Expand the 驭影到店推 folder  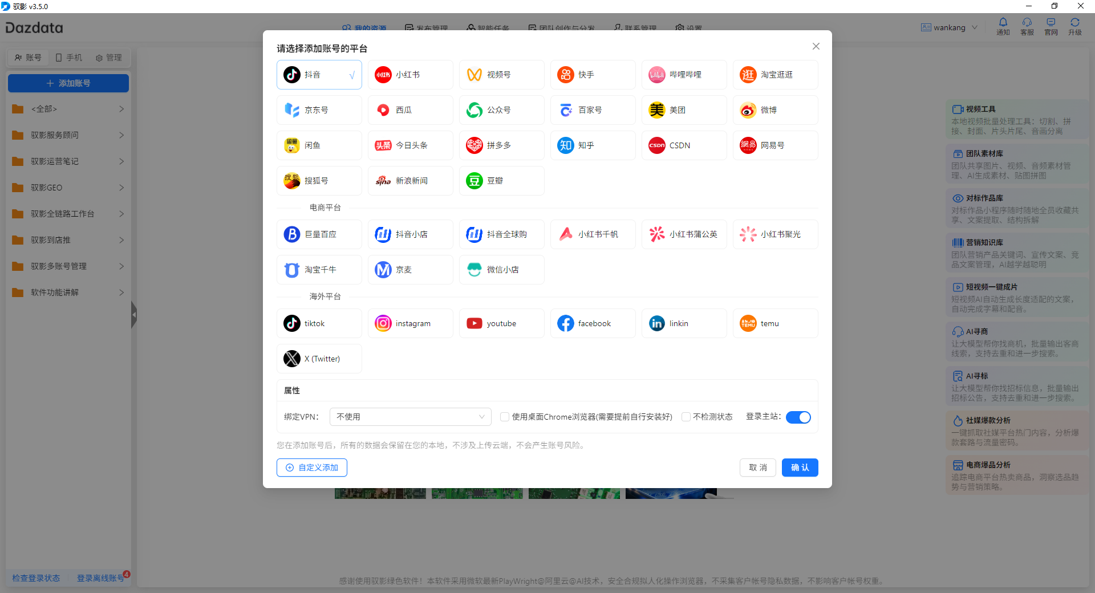point(68,240)
